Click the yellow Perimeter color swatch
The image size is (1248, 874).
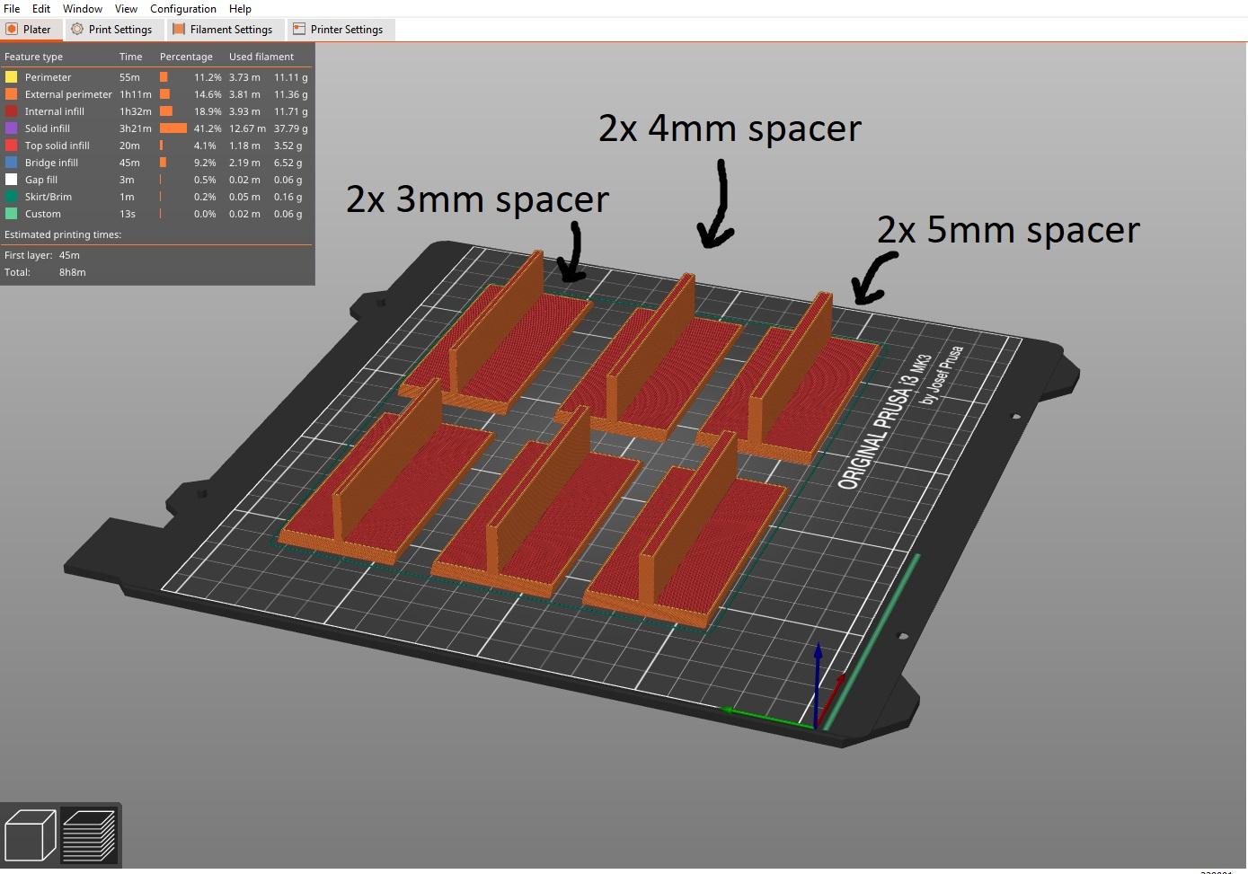tap(12, 77)
